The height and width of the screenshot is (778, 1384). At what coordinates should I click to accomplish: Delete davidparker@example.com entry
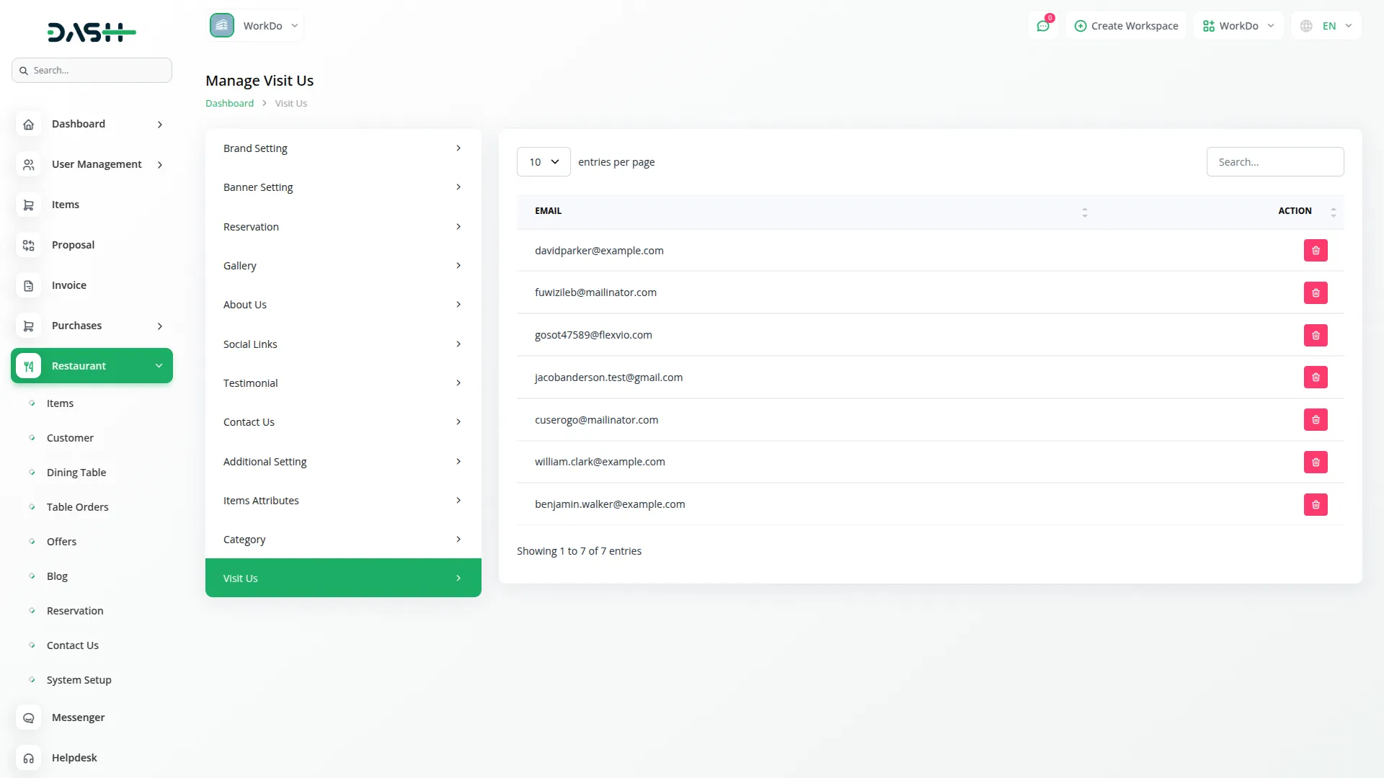click(1316, 251)
